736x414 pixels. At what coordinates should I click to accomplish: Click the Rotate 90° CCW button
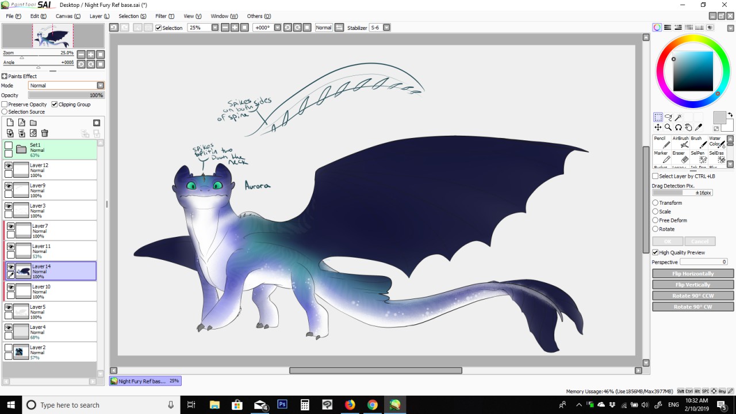693,296
